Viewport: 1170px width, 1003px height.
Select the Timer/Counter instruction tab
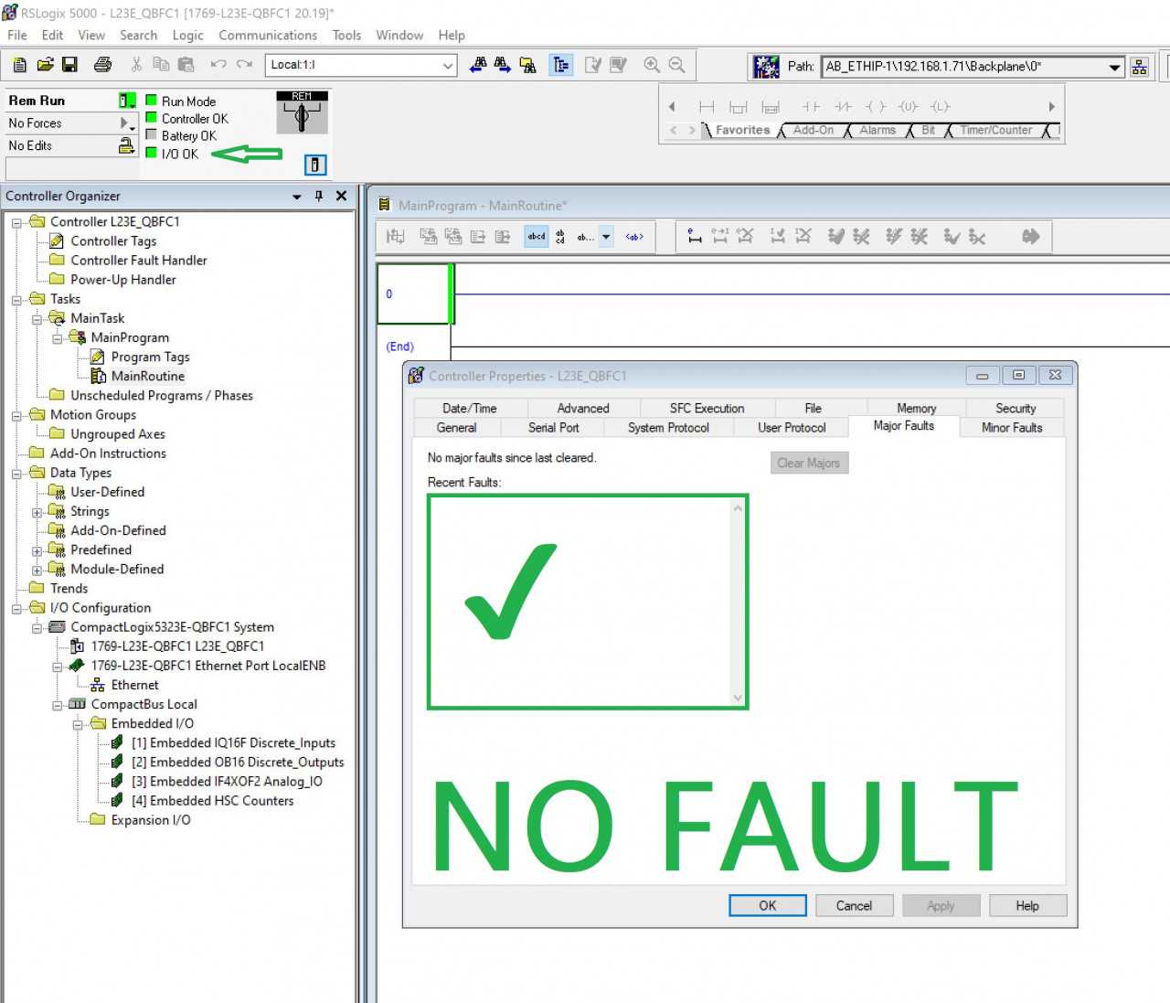995,130
